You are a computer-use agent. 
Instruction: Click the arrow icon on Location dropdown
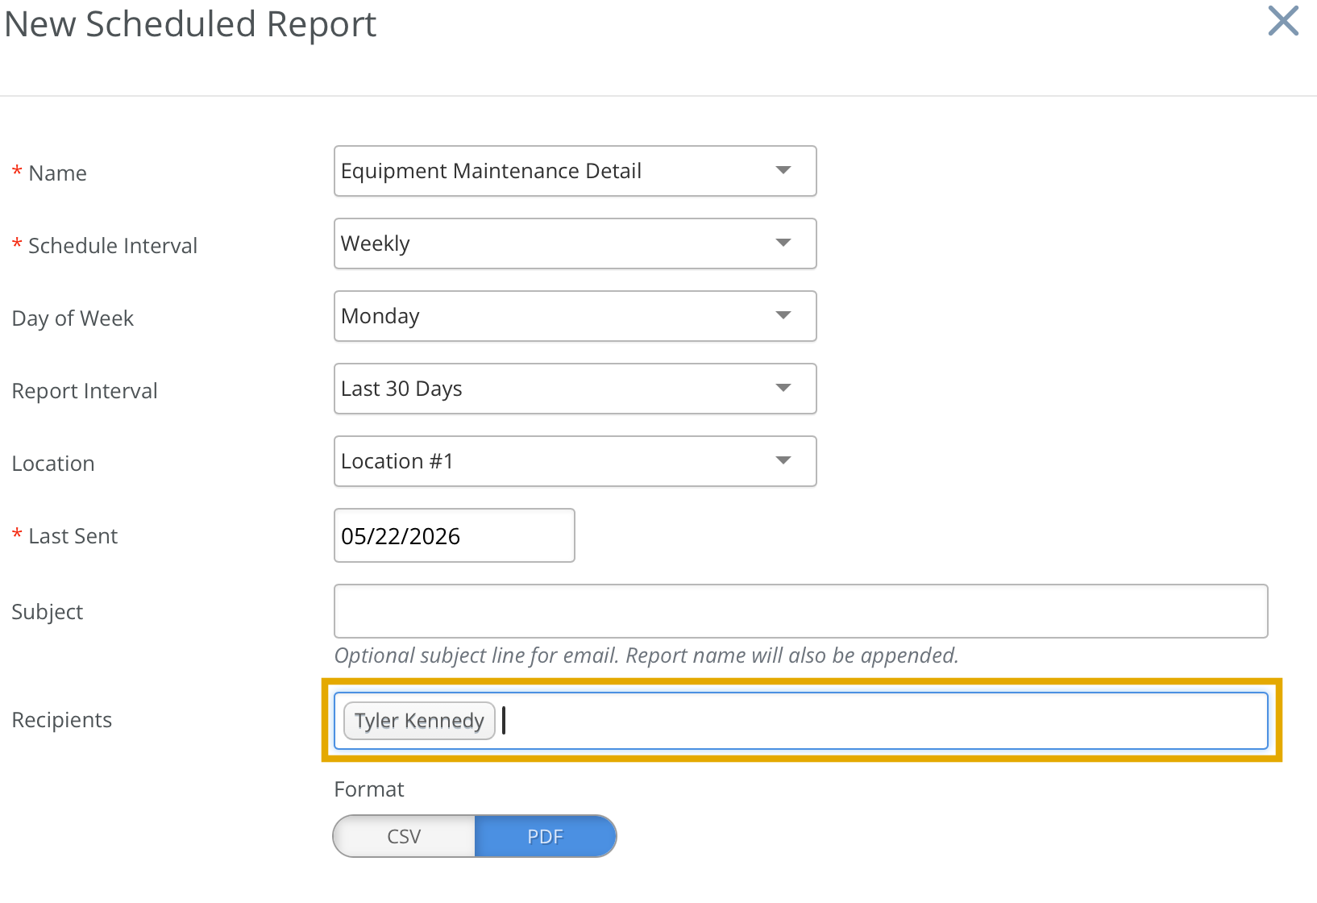tap(783, 460)
